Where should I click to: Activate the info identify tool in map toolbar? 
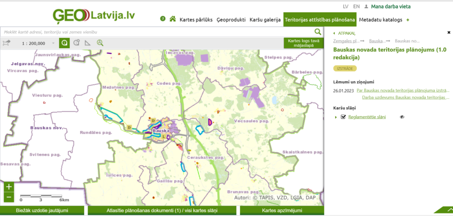(x=65, y=43)
